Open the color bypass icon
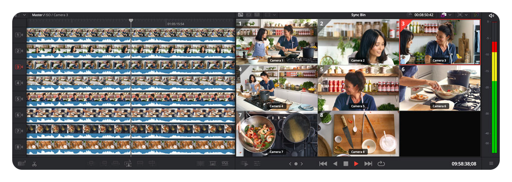The width and height of the screenshot is (512, 182). click(x=476, y=15)
